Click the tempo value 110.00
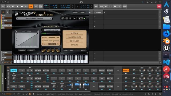Screen dimensions: 171x96 (53, 5)
